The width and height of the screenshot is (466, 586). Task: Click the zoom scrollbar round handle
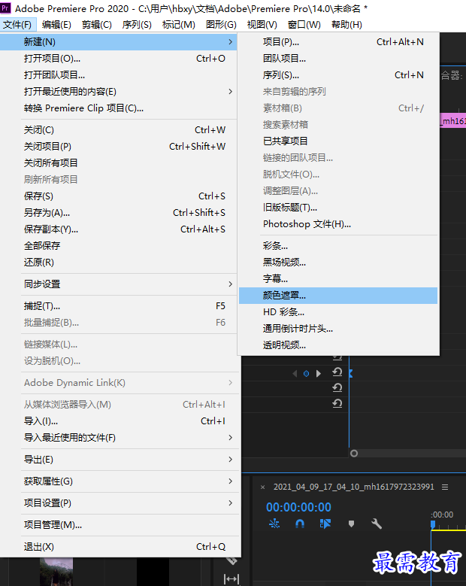(x=354, y=454)
